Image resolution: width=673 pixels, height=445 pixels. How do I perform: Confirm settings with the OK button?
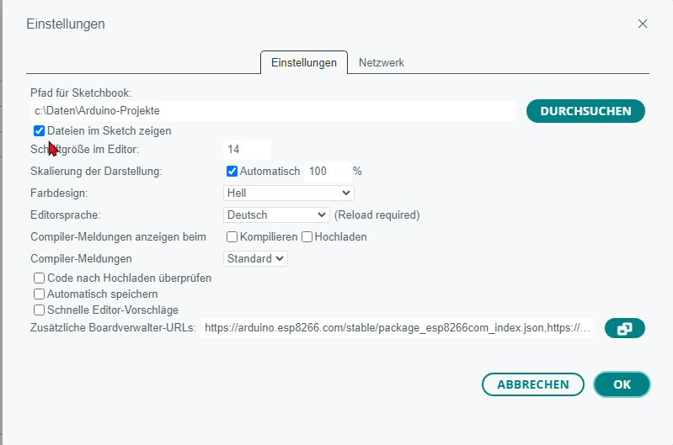(622, 384)
